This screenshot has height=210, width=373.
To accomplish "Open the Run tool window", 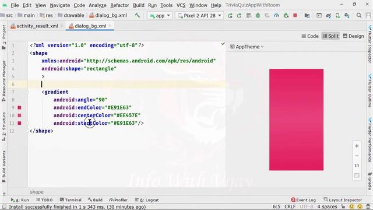I will tap(20, 200).
